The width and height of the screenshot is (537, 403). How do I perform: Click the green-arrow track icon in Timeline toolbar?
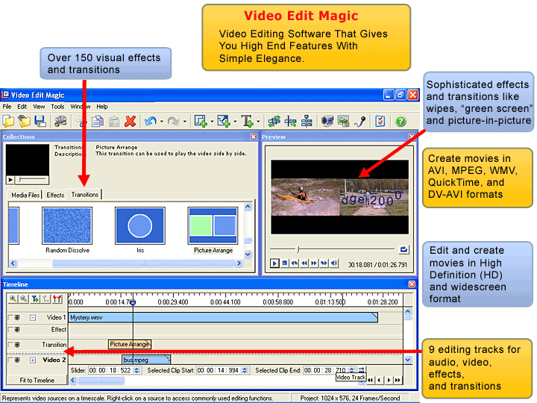click(x=34, y=299)
